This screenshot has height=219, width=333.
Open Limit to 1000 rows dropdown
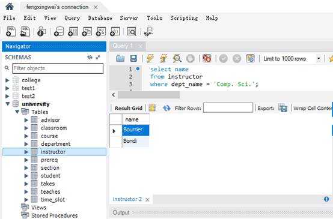coord(319,59)
